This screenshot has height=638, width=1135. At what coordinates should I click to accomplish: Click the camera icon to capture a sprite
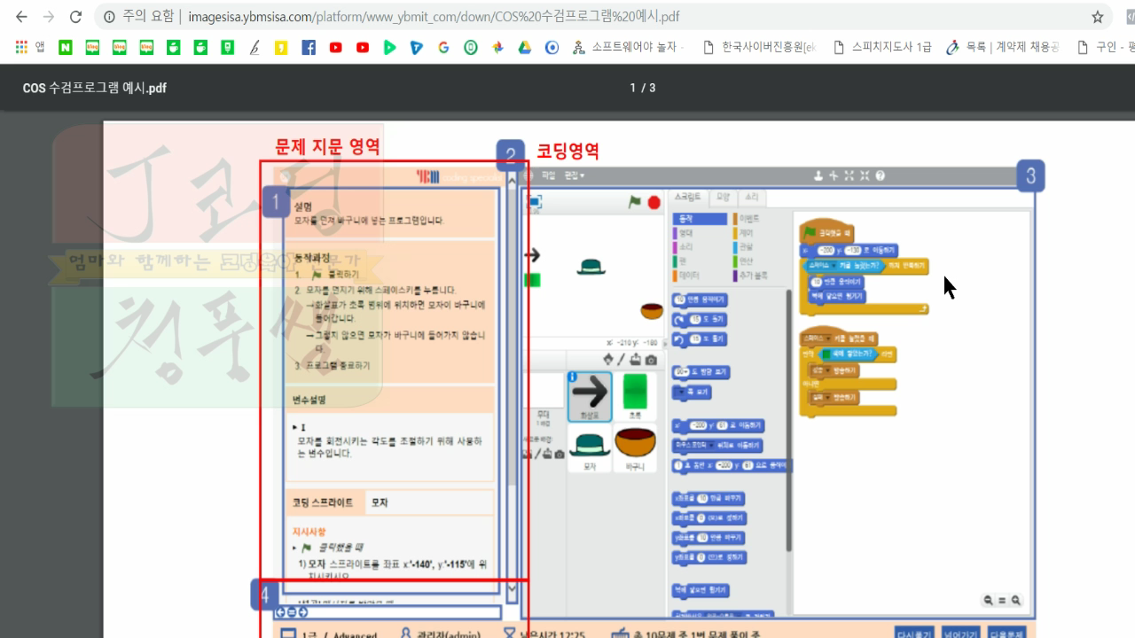[650, 360]
